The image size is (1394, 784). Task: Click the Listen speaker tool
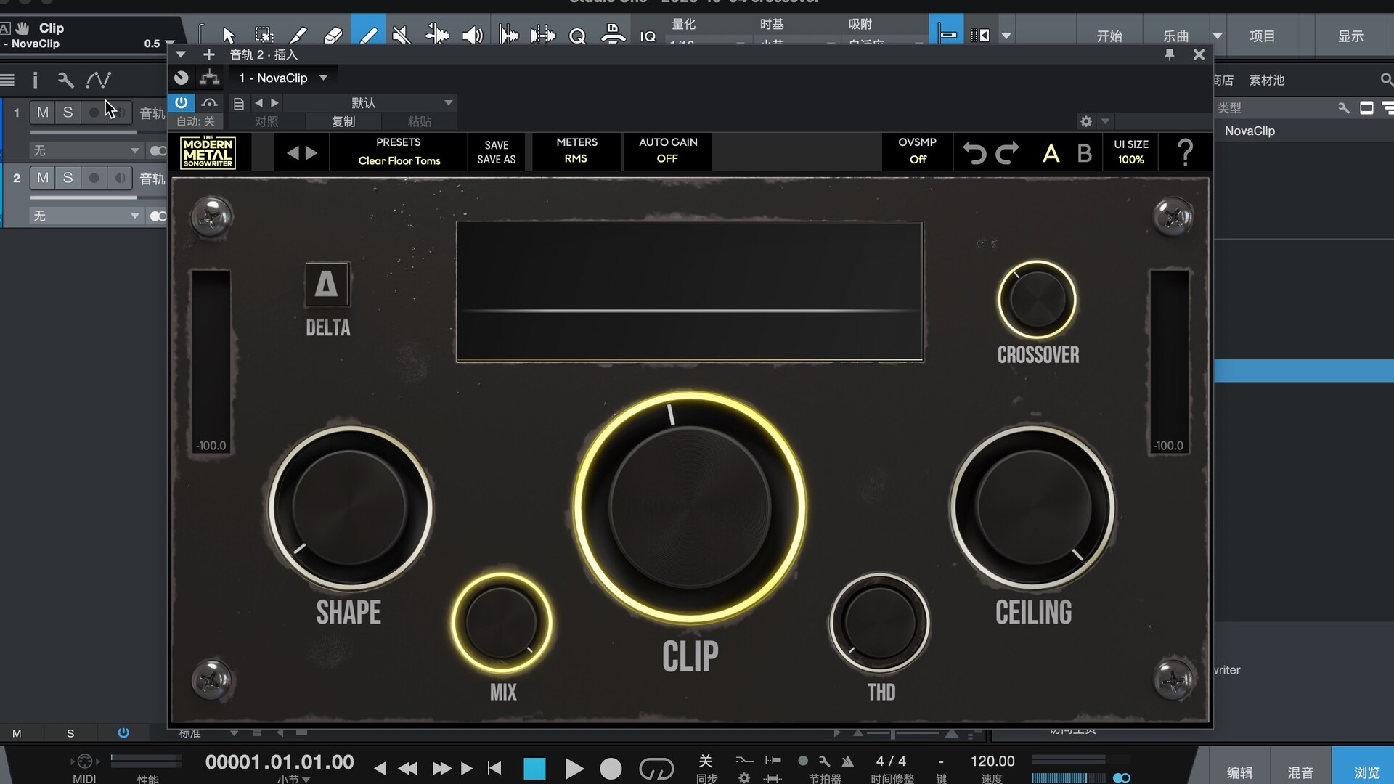coord(472,35)
